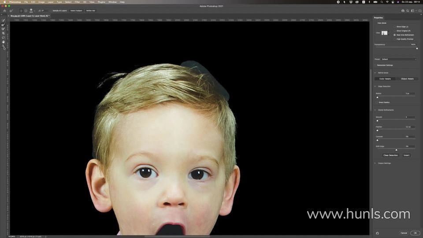The height and width of the screenshot is (238, 423).
Task: Enable Show Edge (J) checkbox
Action: (x=395, y=27)
